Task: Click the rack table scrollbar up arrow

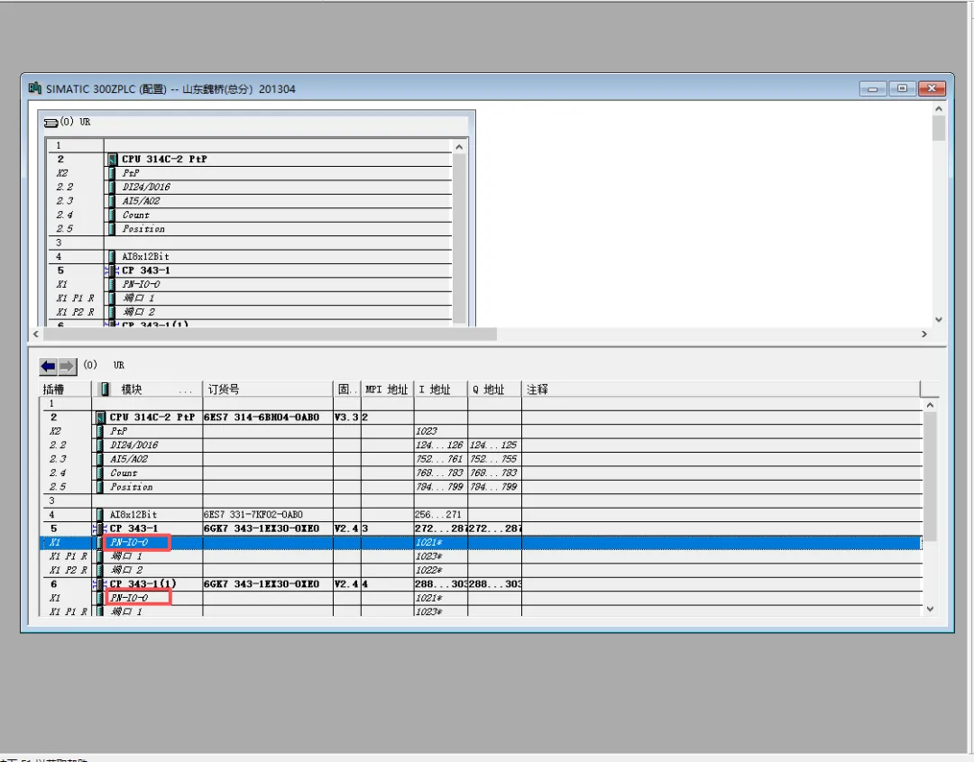Action: tap(459, 147)
